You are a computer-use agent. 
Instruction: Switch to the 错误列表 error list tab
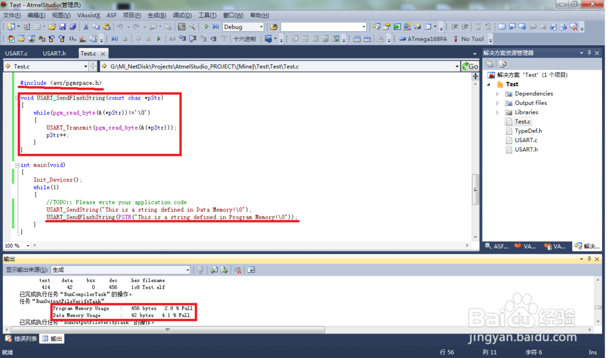22,339
